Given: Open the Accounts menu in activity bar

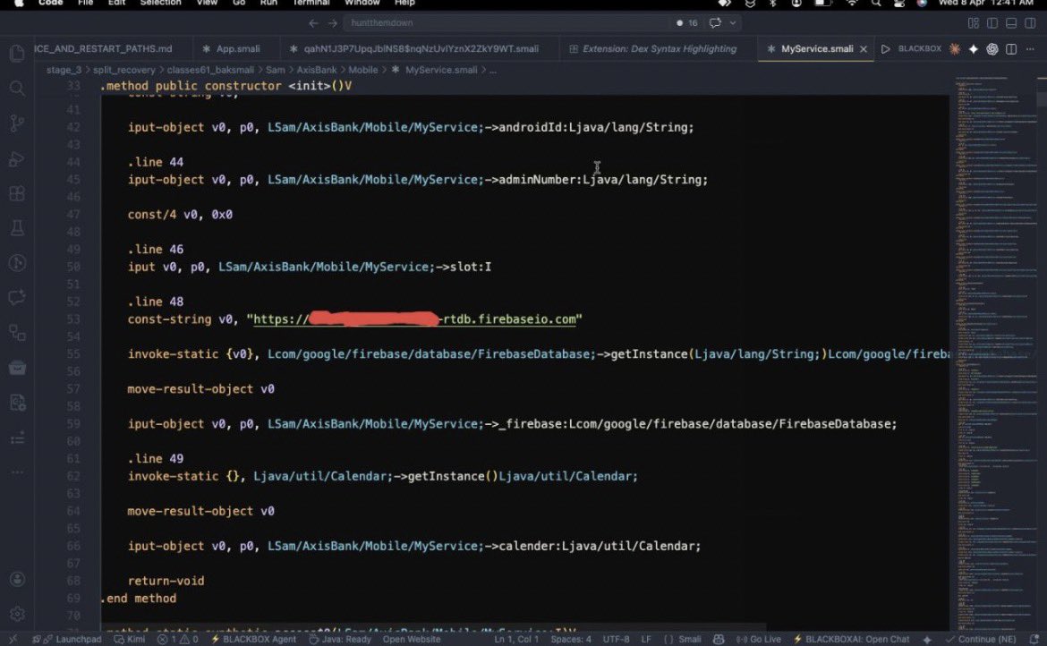Looking at the screenshot, I should pos(17,579).
